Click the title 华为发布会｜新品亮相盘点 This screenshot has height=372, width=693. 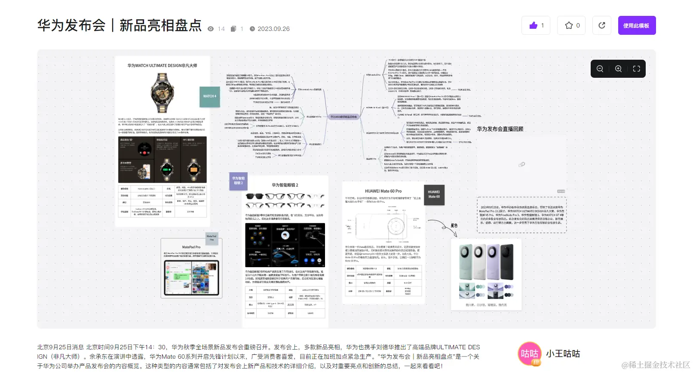(120, 25)
